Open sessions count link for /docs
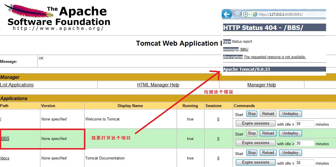The image size is (336, 167). 218,158
